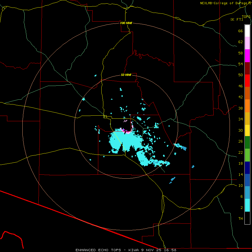Click the '54' legend label
This screenshot has height=252, width=252.
click(x=241, y=64)
